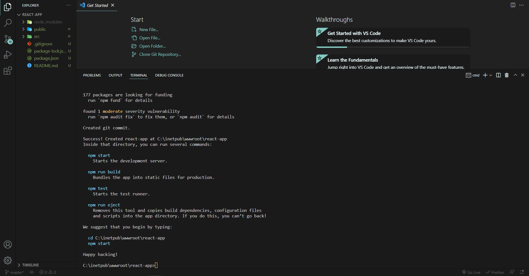Open the terminal launch profile dropdown

click(x=491, y=75)
